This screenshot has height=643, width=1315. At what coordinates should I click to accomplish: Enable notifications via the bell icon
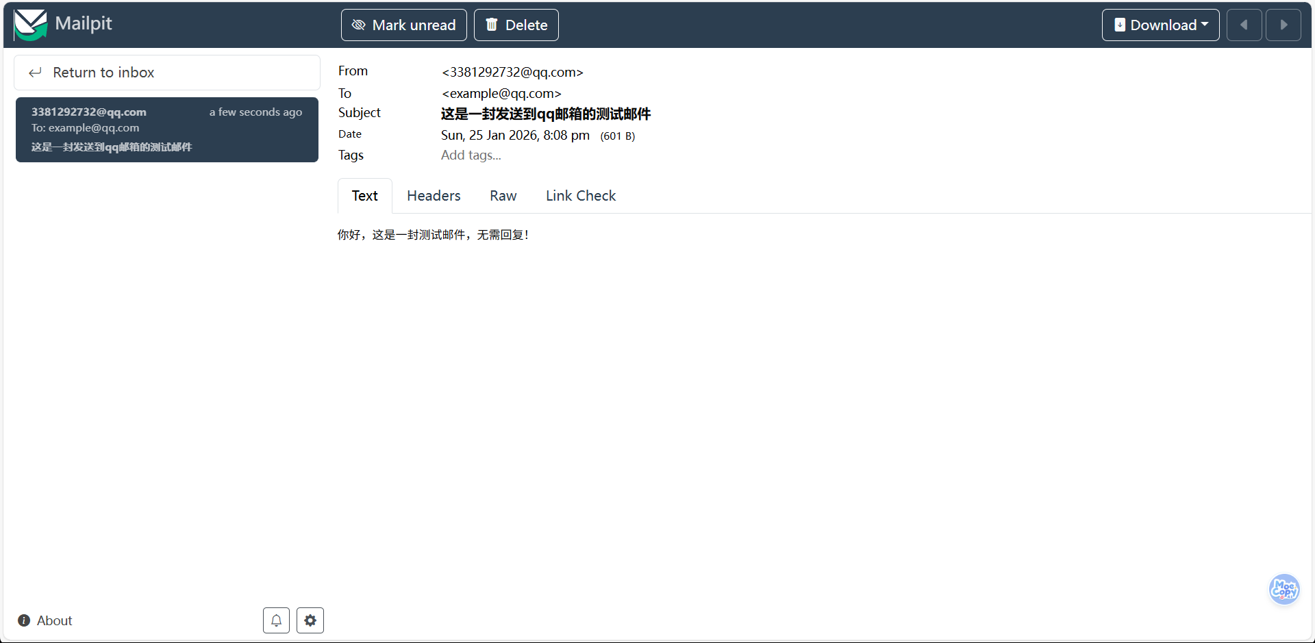(276, 620)
